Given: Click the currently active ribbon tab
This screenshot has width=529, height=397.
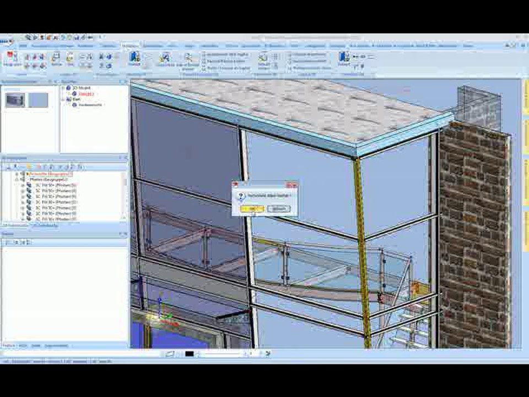Looking at the screenshot, I should point(130,46).
